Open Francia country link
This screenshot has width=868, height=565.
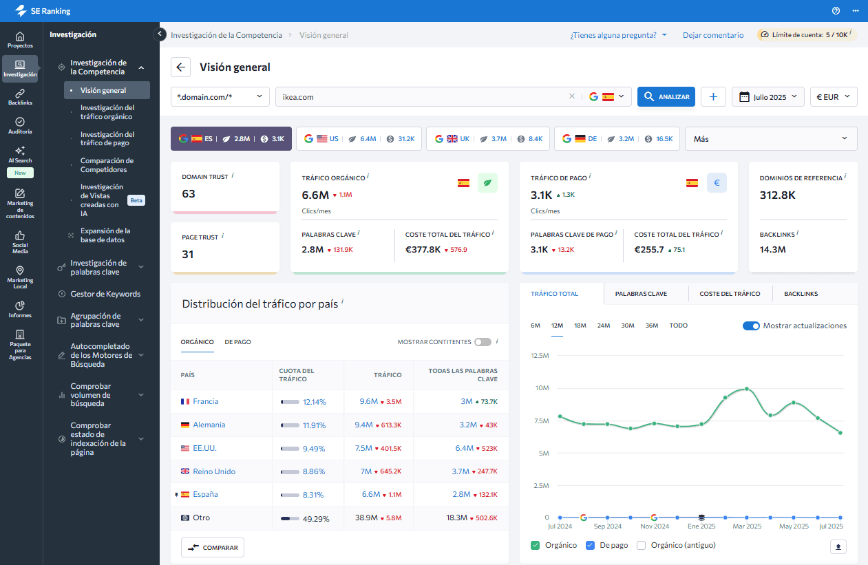tap(205, 401)
